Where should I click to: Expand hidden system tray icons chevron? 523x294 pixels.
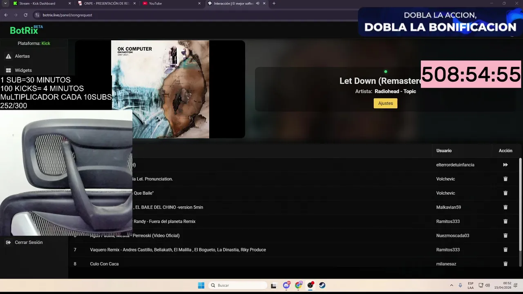[x=451, y=285]
